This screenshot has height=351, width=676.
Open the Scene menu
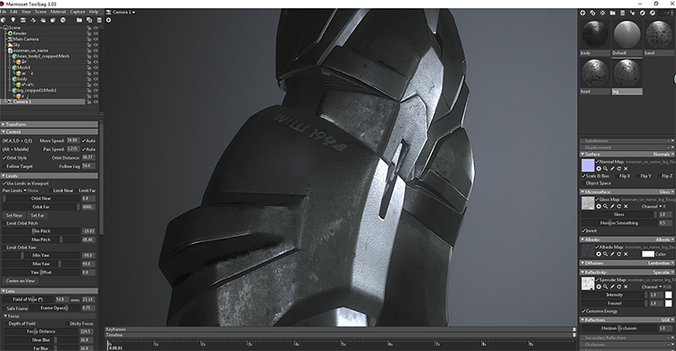click(x=41, y=12)
